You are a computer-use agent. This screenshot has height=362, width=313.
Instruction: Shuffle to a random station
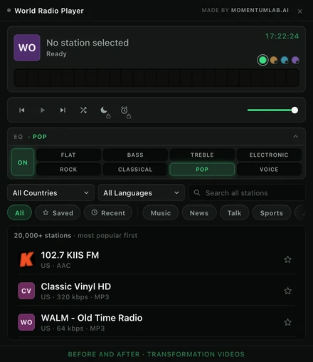coord(83,110)
